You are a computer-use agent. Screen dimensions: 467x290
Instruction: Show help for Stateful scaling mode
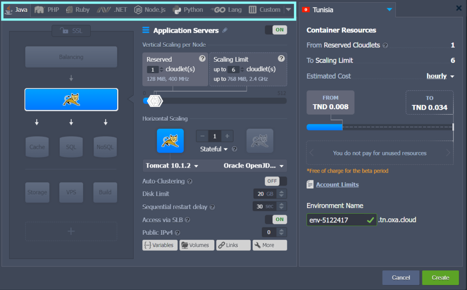pos(234,149)
